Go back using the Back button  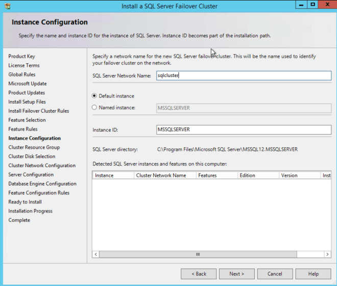(x=199, y=274)
